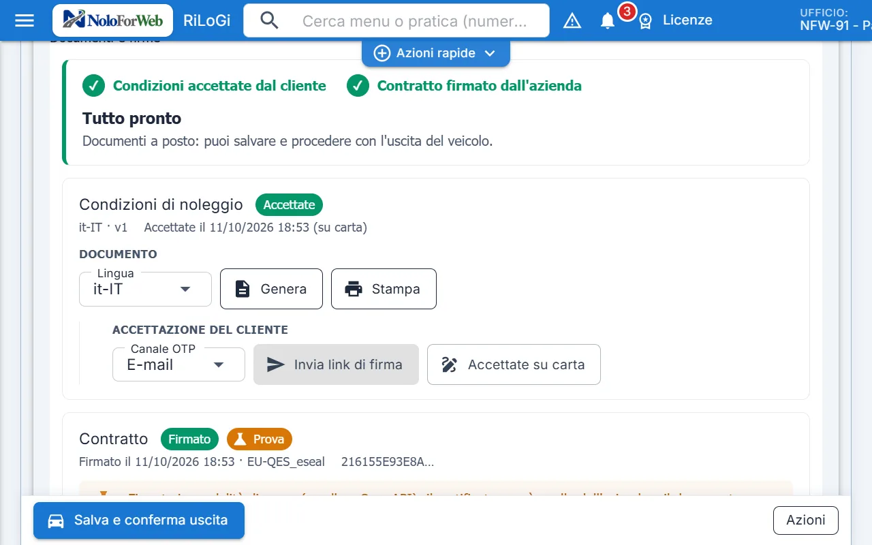This screenshot has height=545, width=872.
Task: Click Accettate su carta button
Action: tap(514, 364)
